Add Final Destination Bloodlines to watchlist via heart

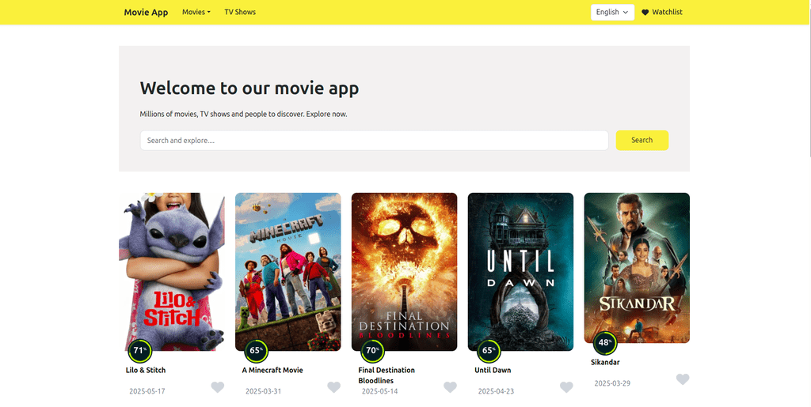coord(451,387)
